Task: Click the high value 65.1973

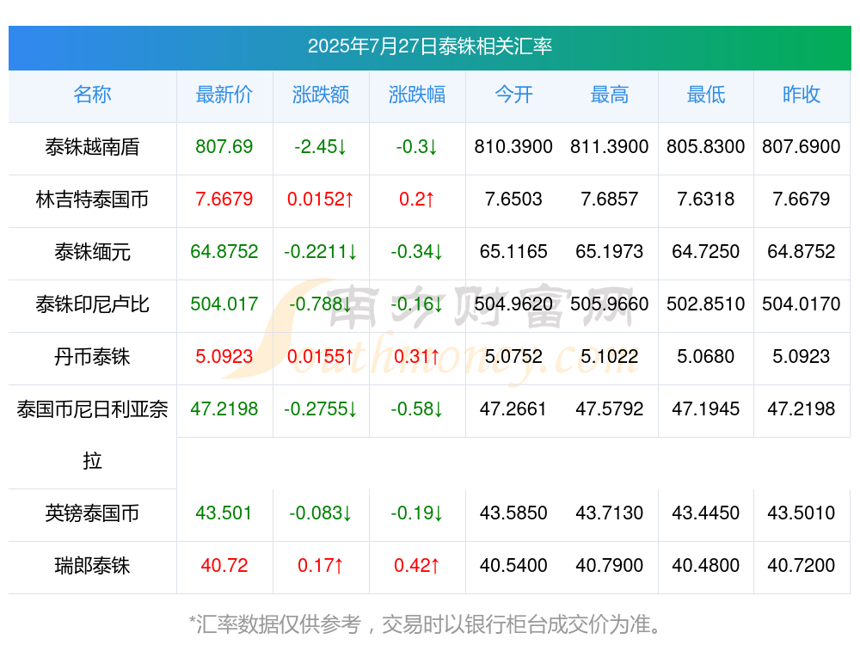Action: [x=610, y=252]
